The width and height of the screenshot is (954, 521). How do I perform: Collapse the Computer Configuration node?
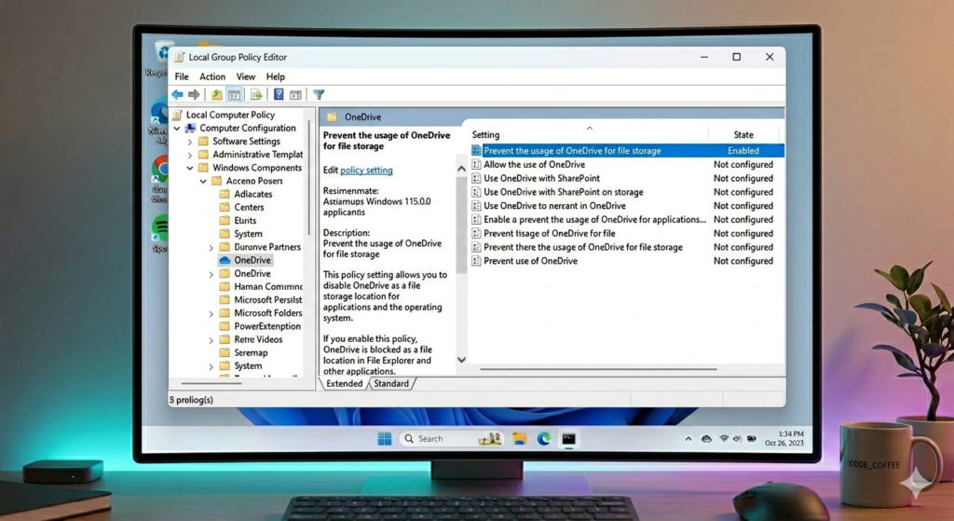[177, 129]
